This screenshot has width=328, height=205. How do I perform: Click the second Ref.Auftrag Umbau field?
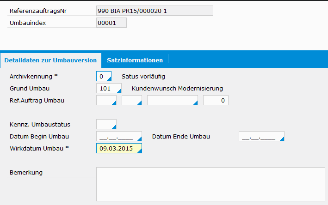click(131, 100)
